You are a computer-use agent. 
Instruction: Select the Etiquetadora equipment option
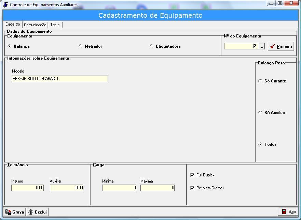152,46
